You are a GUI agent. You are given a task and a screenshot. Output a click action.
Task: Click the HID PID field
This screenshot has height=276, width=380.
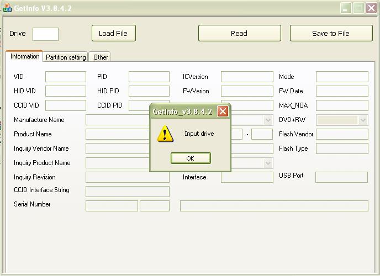tap(149, 91)
